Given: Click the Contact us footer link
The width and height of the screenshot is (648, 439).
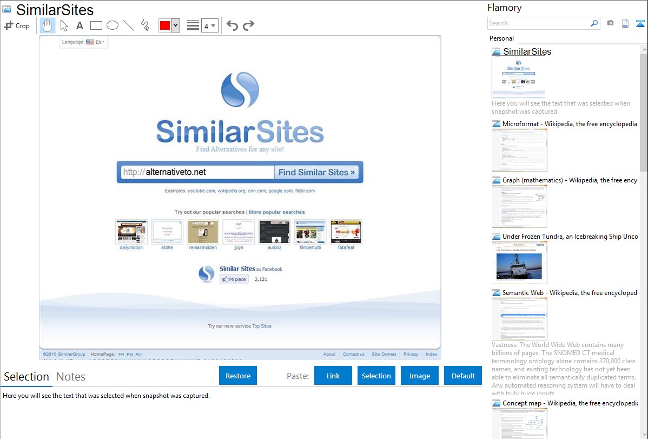Looking at the screenshot, I should pyautogui.click(x=353, y=354).
